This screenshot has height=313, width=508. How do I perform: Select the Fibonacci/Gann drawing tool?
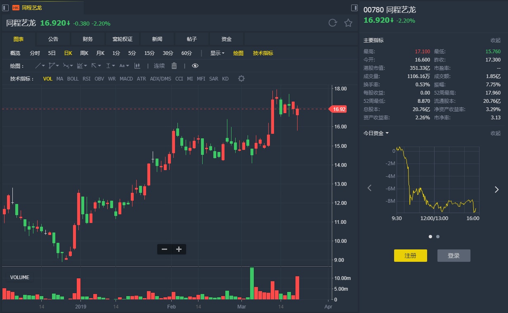[80, 66]
